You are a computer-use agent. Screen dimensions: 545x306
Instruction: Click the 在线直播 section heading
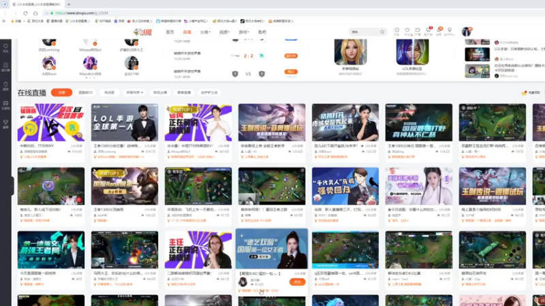(x=32, y=92)
